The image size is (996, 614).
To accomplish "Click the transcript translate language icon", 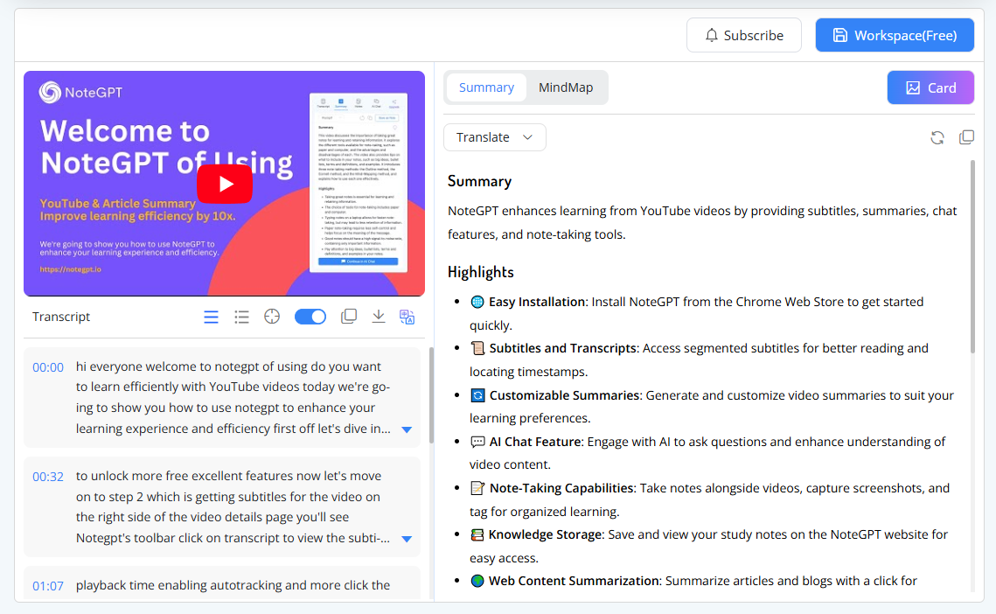I will tap(407, 317).
